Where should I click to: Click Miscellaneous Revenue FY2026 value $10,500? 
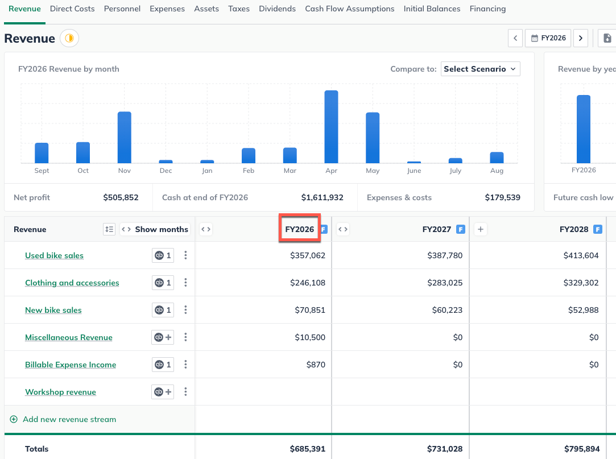click(x=310, y=337)
